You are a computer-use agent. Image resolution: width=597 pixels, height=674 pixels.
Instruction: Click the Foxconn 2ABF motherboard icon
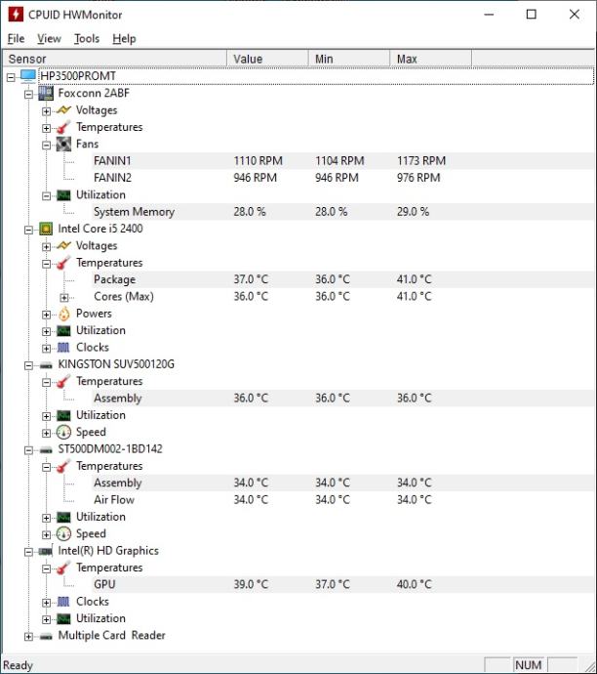tap(46, 93)
